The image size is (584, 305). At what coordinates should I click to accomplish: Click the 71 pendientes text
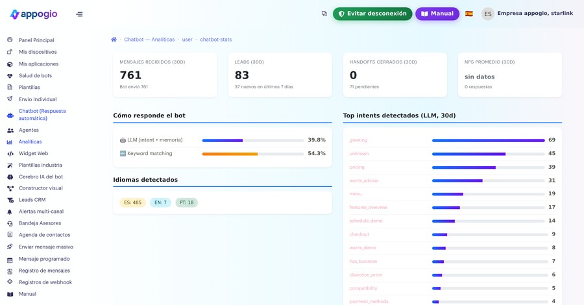click(364, 87)
